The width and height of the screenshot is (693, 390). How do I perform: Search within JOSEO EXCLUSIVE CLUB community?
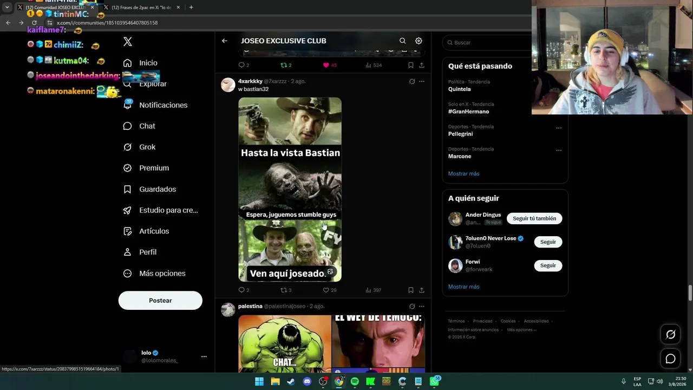402,41
